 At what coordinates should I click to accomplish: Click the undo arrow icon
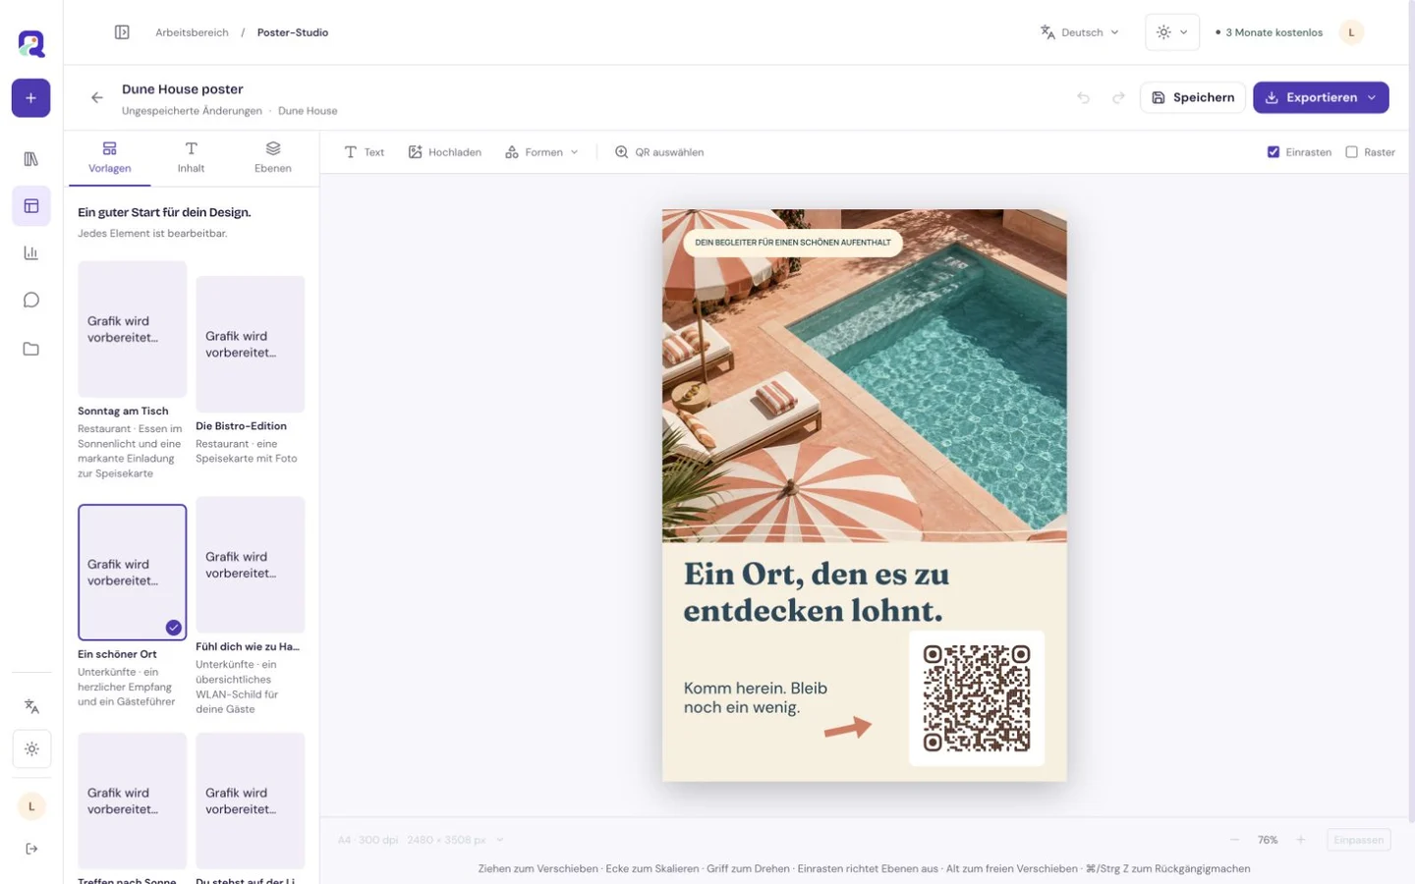(x=1083, y=97)
